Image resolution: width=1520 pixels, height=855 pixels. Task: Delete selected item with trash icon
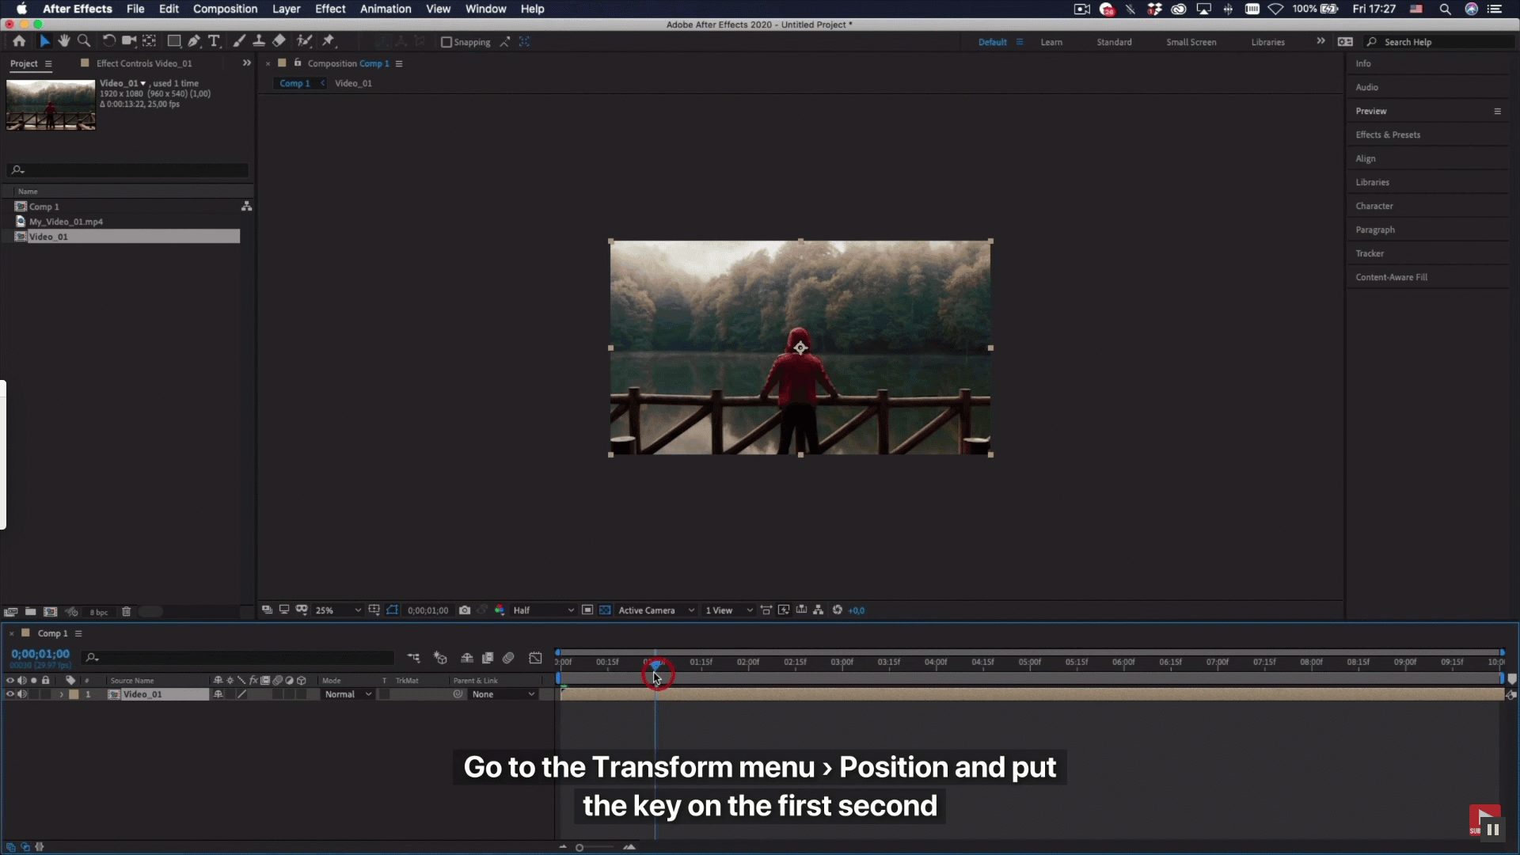[126, 612]
